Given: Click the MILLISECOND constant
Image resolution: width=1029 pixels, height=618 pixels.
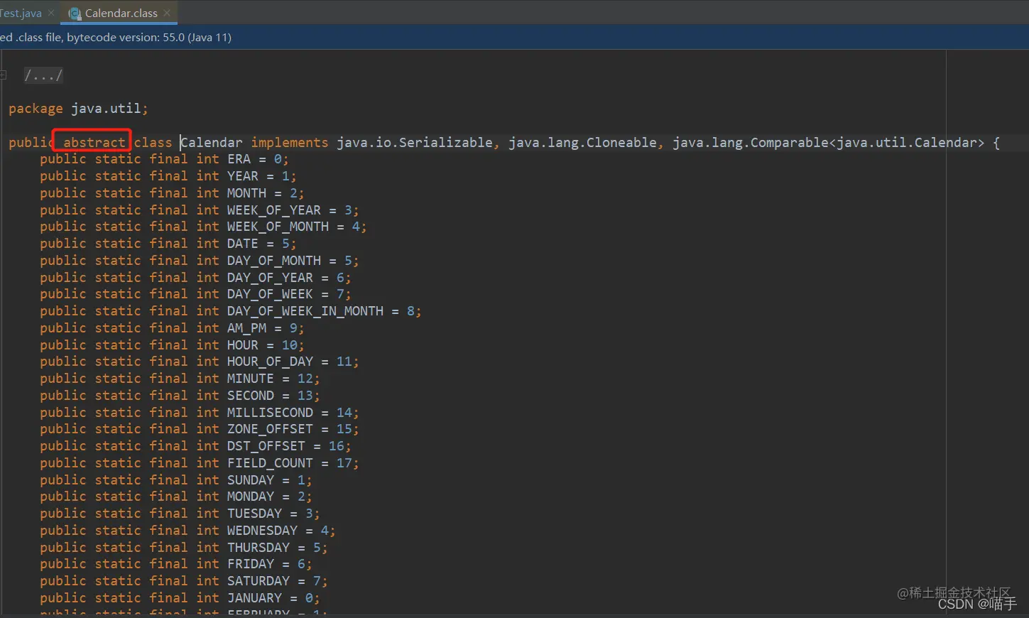Looking at the screenshot, I should pyautogui.click(x=270, y=413).
